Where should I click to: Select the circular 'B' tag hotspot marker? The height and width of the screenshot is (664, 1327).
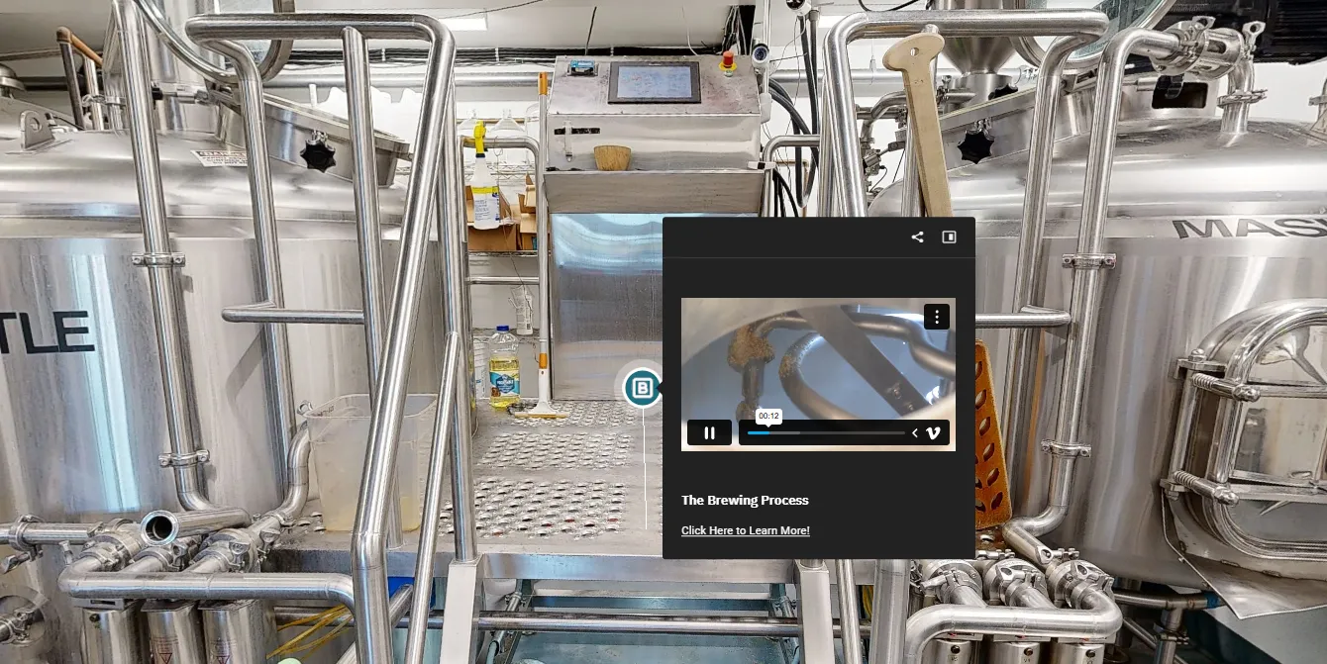[643, 388]
